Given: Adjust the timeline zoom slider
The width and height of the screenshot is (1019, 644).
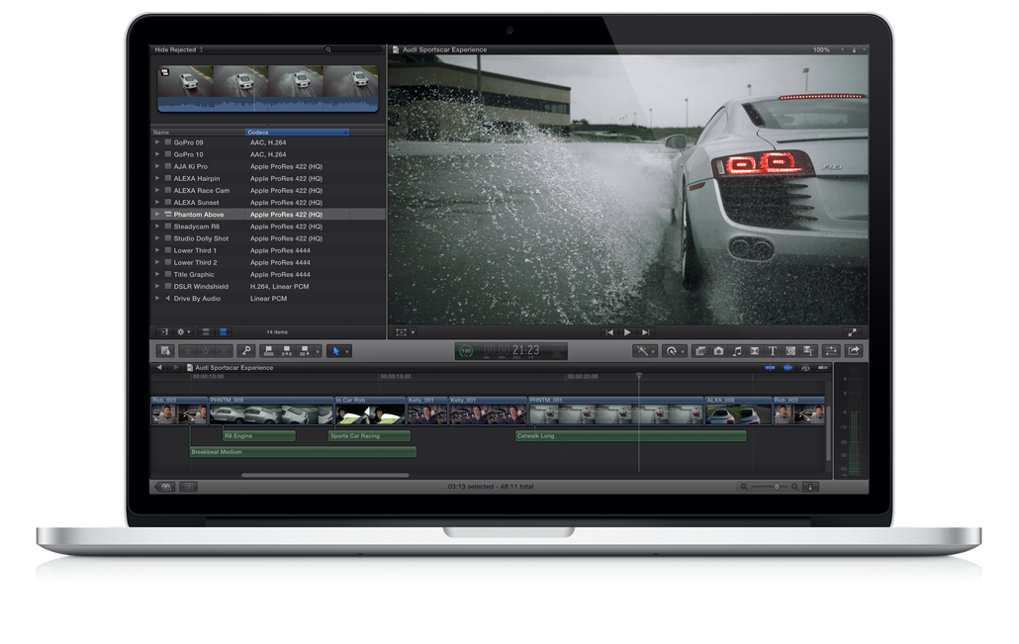Looking at the screenshot, I should pos(776,487).
